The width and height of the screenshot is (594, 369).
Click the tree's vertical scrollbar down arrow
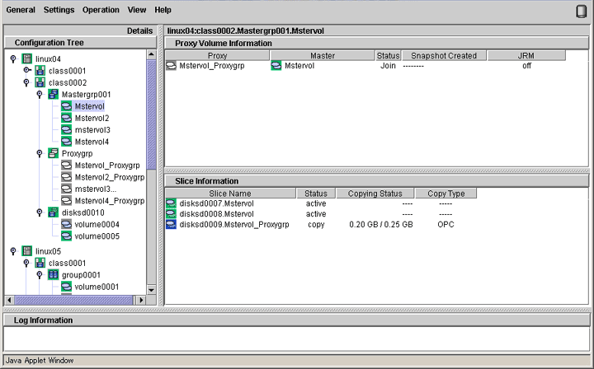click(151, 290)
